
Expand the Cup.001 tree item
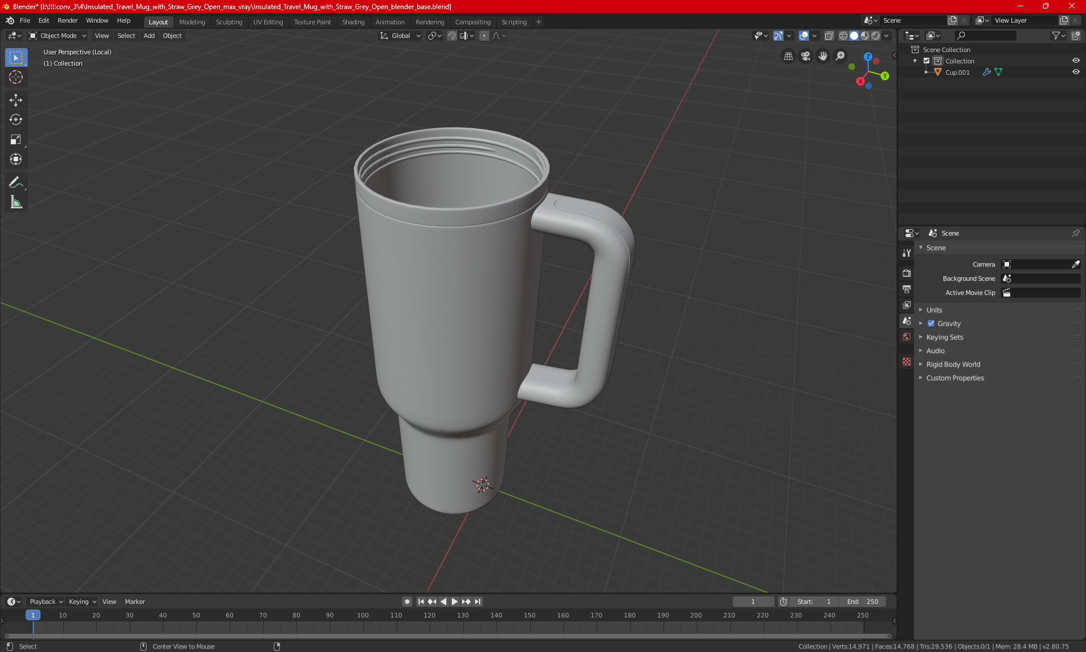tap(926, 72)
